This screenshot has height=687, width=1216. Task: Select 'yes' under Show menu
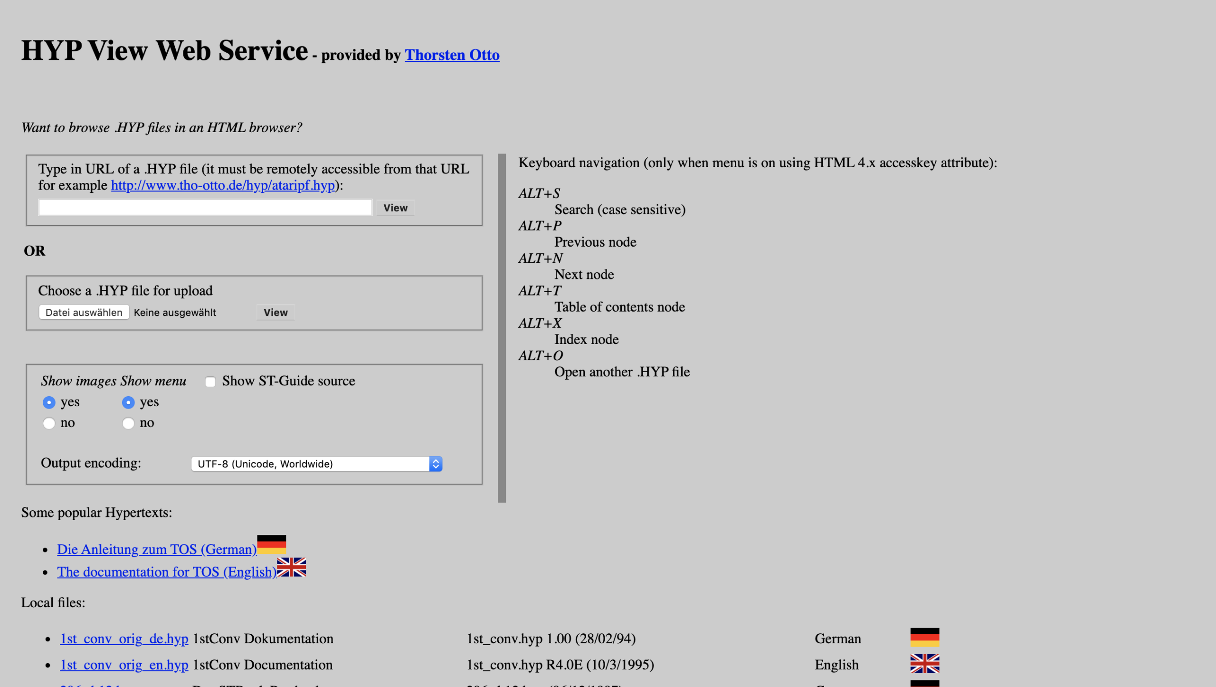coord(128,402)
